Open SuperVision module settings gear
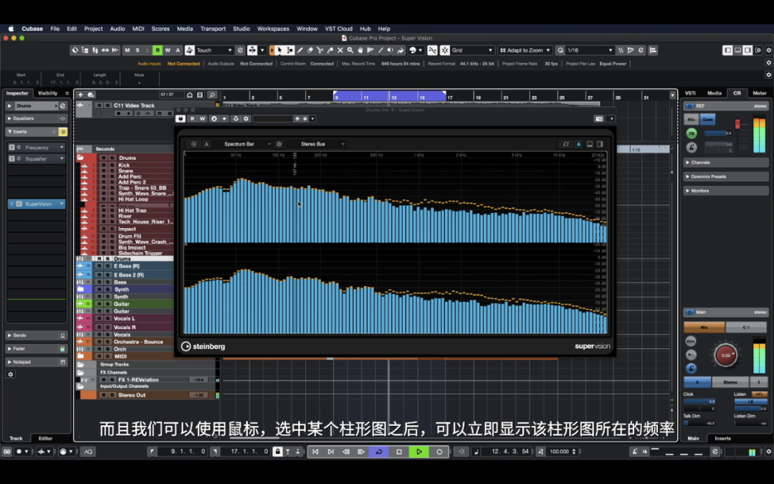Viewport: 774px width, 484px height. pyautogui.click(x=279, y=144)
